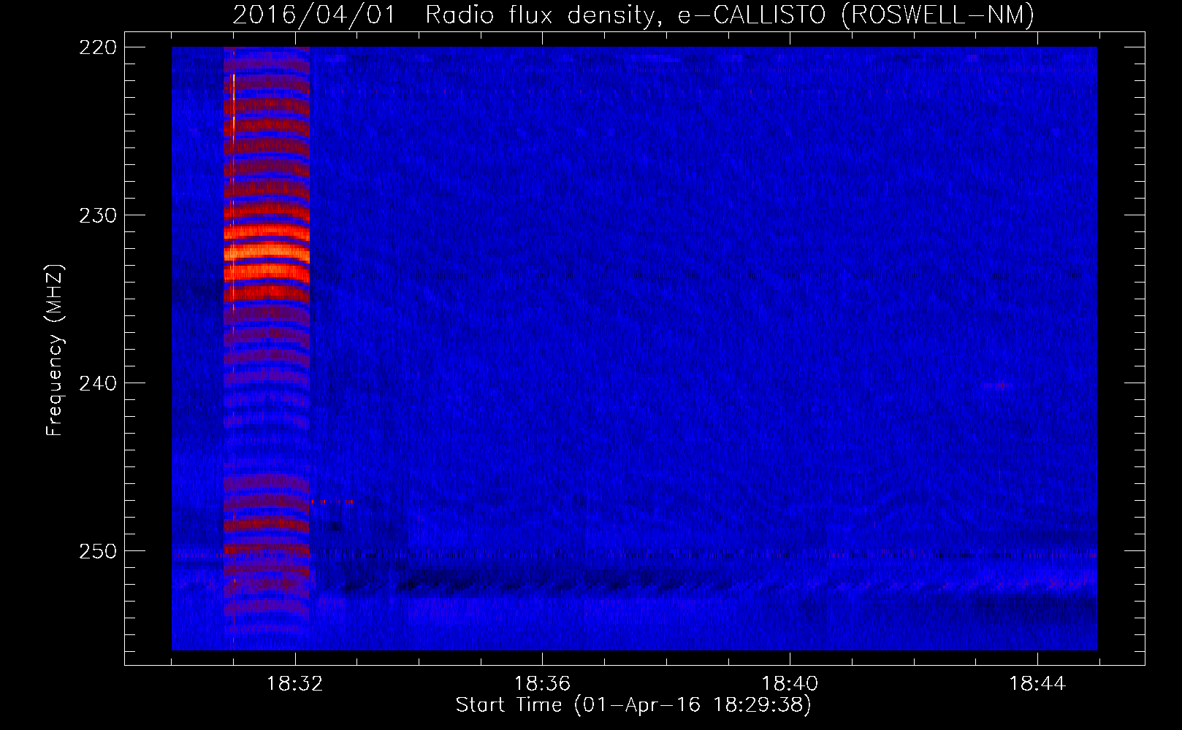Click the Frequency (MHZ) axis title
This screenshot has width=1182, height=730.
click(55, 350)
